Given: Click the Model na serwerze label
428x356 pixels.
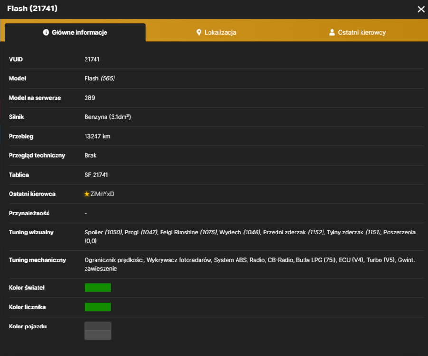Looking at the screenshot, I should (35, 98).
